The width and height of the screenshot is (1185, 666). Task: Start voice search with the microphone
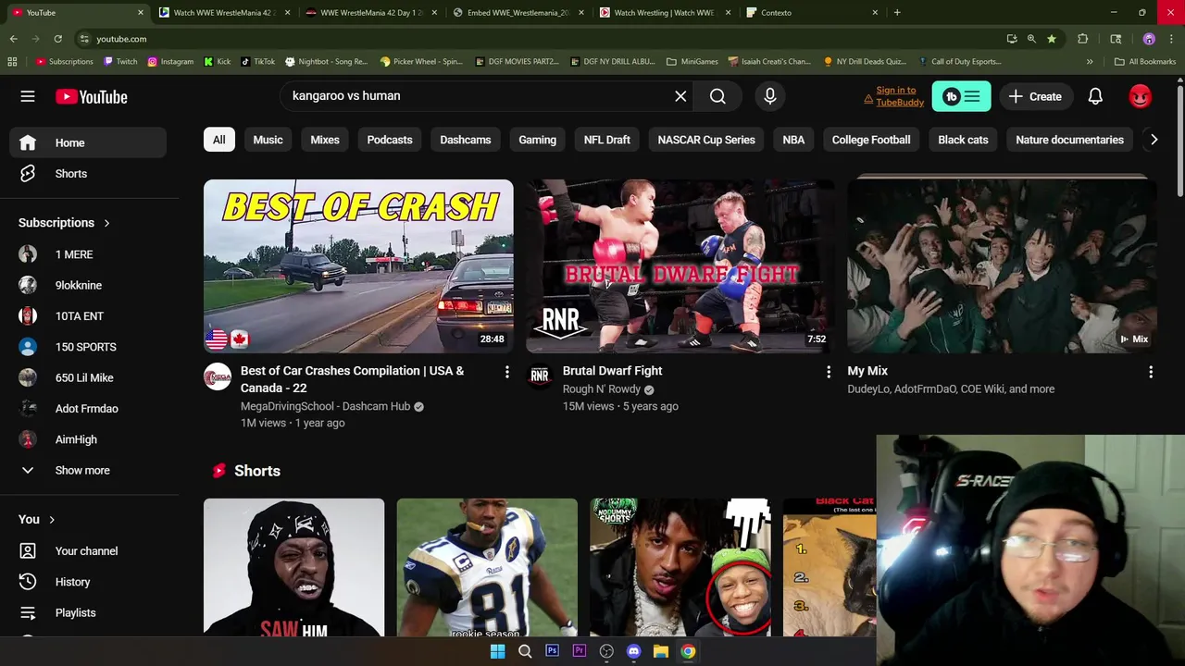coord(770,96)
